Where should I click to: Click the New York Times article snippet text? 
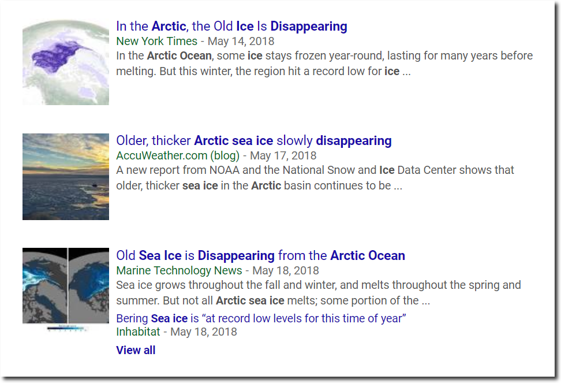[x=324, y=64]
